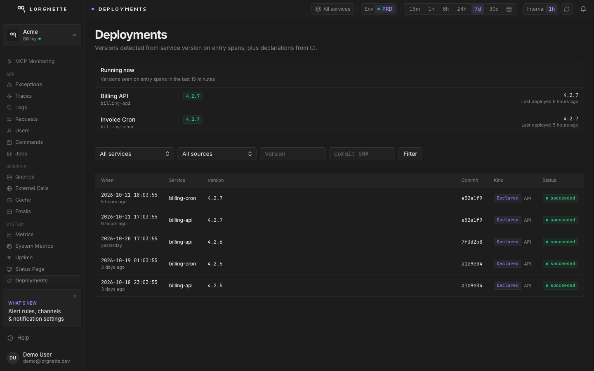Open the Logs page

[42, 108]
